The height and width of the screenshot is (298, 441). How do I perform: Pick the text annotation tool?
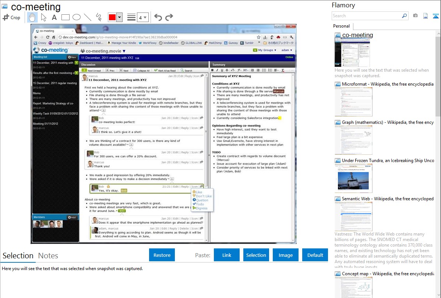(x=54, y=17)
